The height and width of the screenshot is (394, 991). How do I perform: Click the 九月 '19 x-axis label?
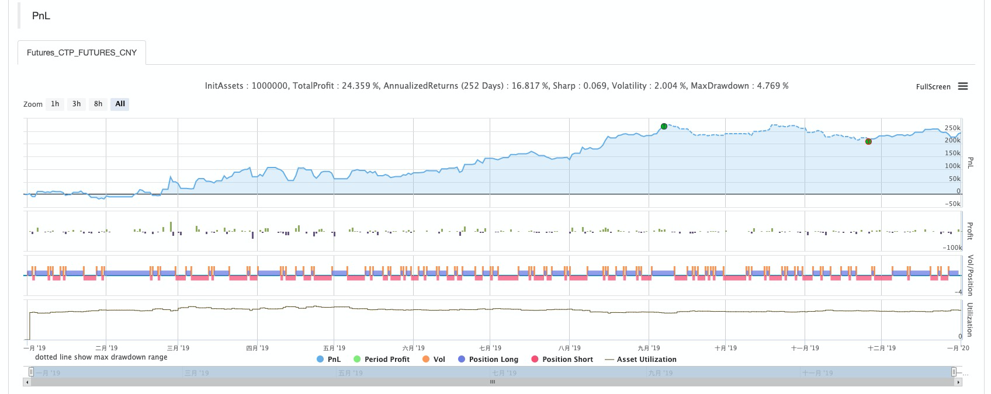[649, 348]
